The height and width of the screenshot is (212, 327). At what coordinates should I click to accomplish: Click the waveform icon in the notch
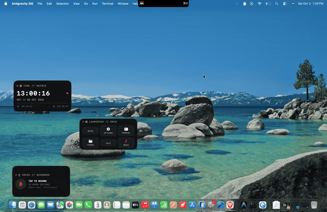click(185, 3)
